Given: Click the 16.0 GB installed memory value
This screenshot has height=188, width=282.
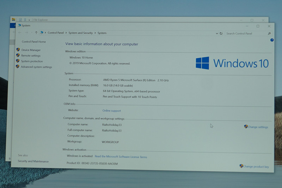Looking at the screenshot, I should [118, 86].
